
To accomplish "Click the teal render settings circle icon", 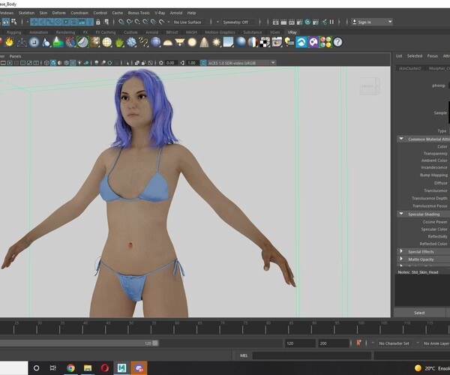I will tap(307, 22).
